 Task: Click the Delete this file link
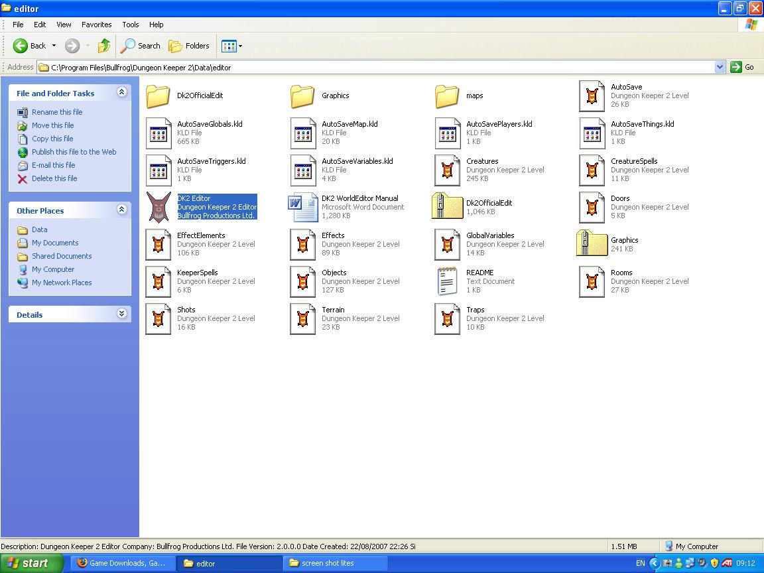[x=54, y=178]
